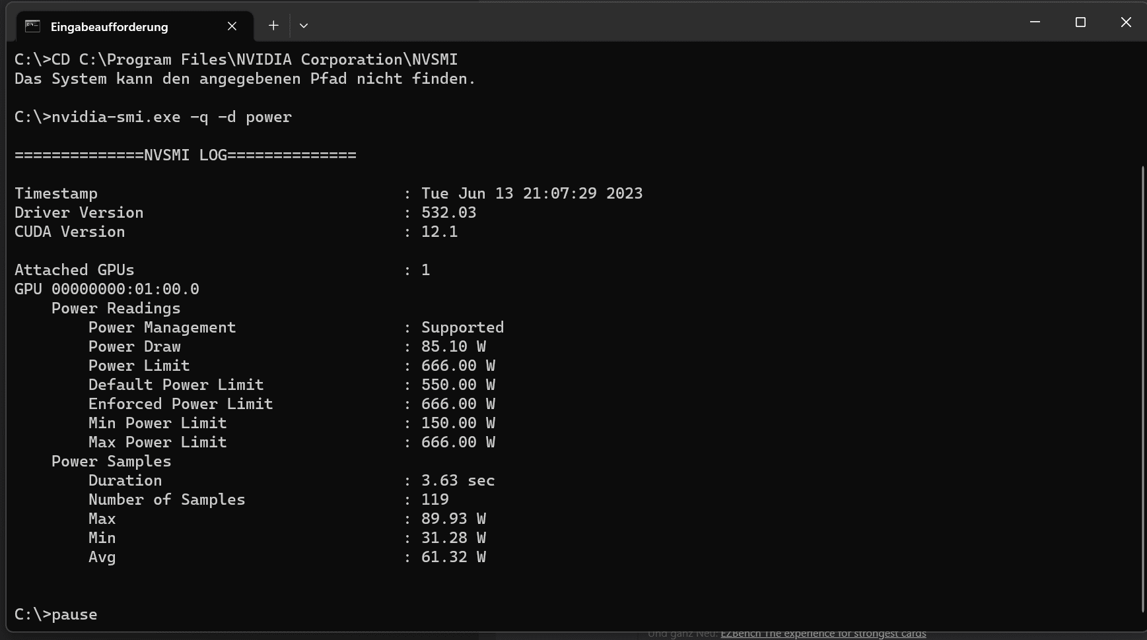This screenshot has width=1147, height=640.
Task: Click the Eingabeaufforderung terminal icon in the tab
Action: [x=32, y=26]
